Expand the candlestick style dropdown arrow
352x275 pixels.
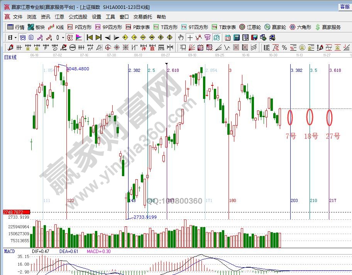tap(63, 37)
